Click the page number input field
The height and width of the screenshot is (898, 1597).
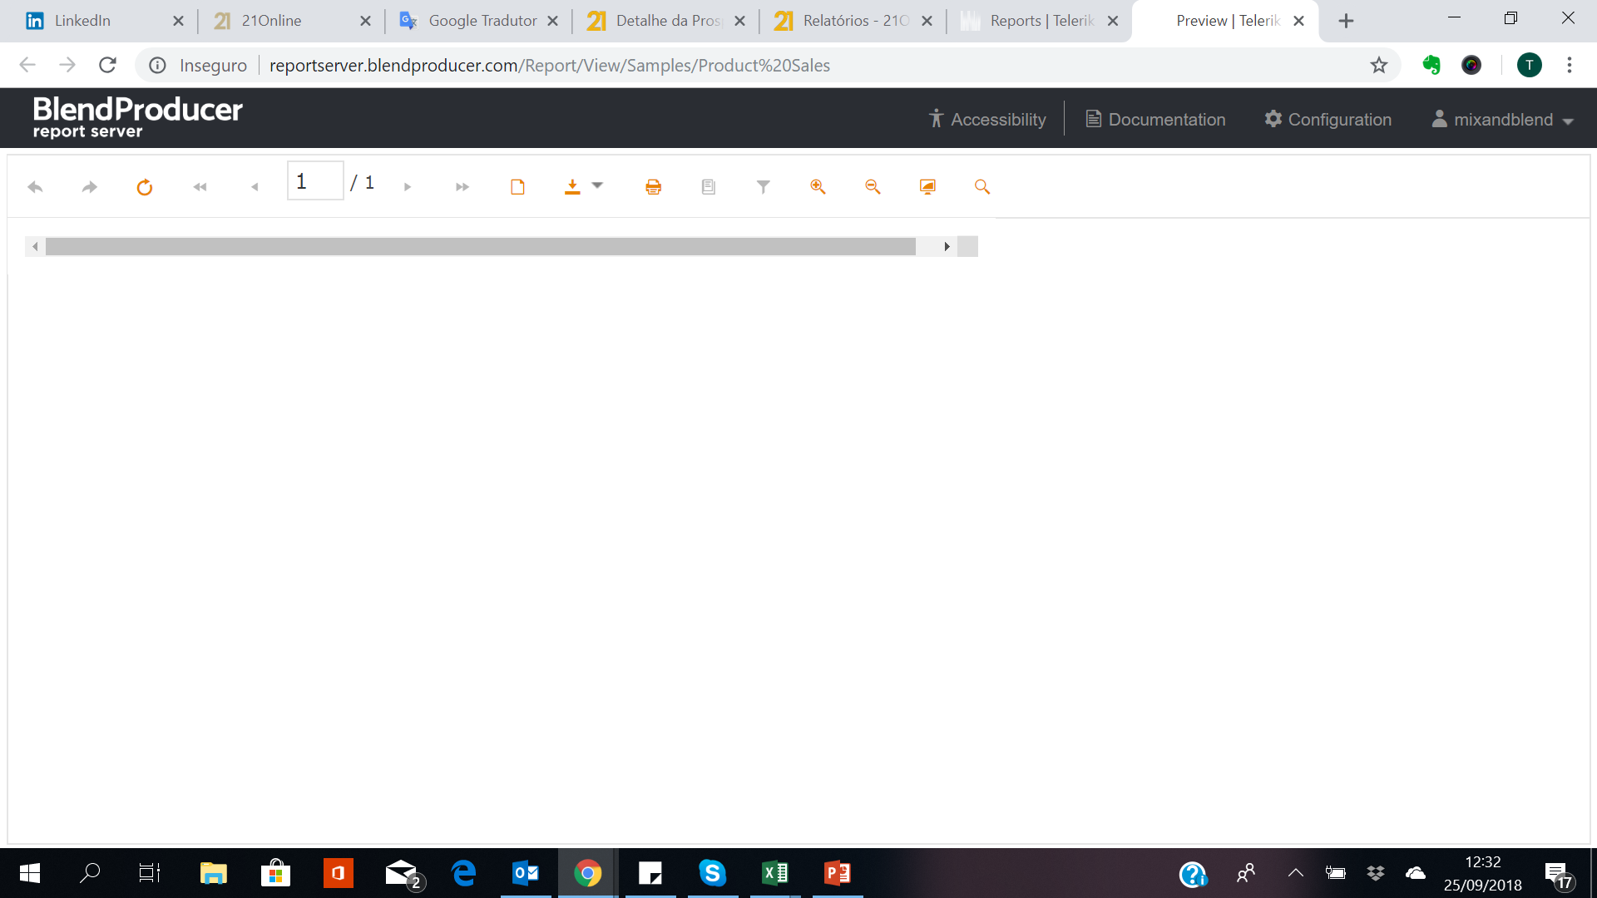click(x=314, y=181)
